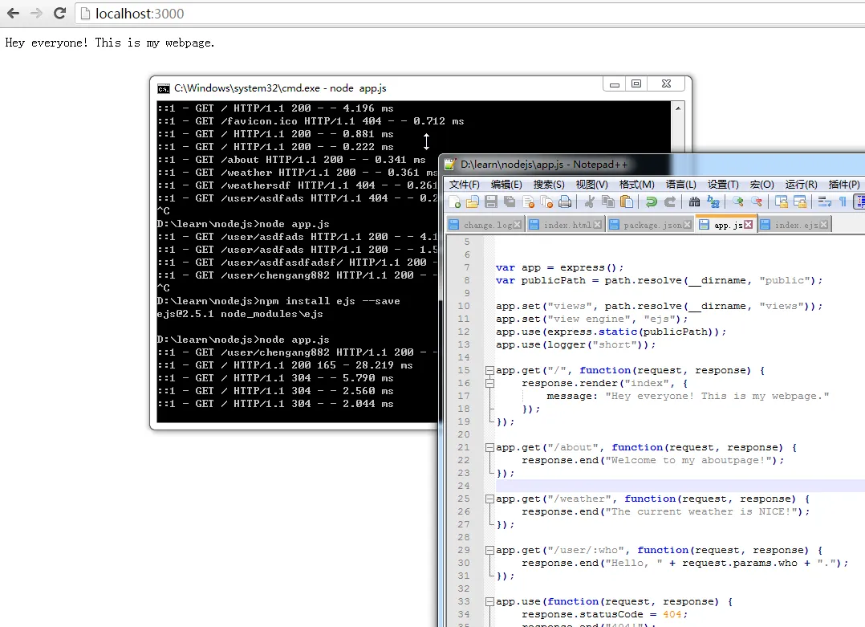Click the Find binoculars icon
Viewport: 865px width, 627px height.
pyautogui.click(x=695, y=202)
